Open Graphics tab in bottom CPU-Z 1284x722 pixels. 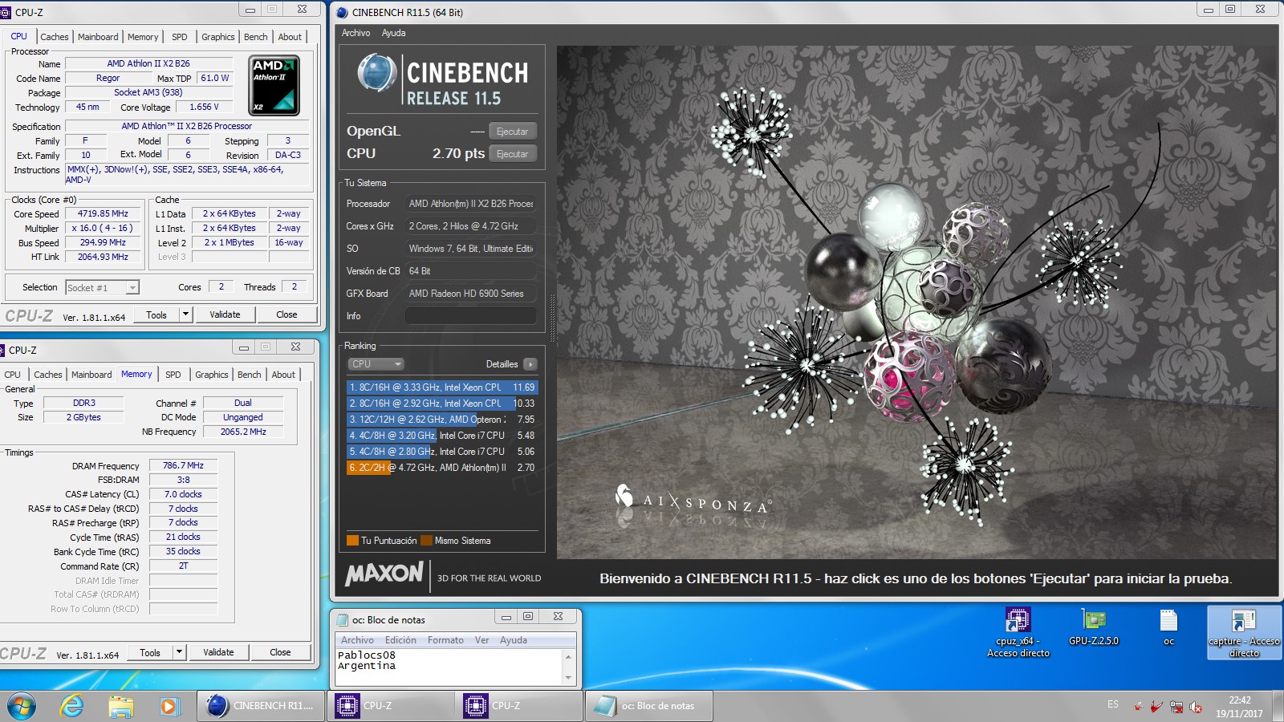(212, 375)
